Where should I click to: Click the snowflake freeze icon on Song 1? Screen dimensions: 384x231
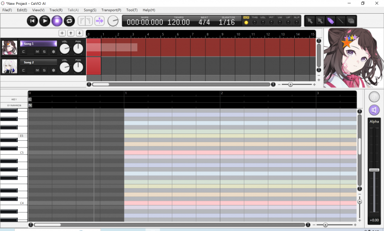(x=53, y=51)
